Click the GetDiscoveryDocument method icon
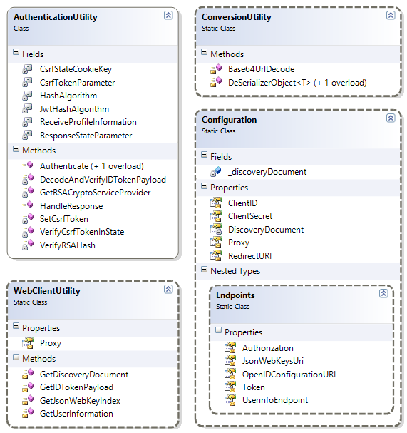 click(28, 375)
